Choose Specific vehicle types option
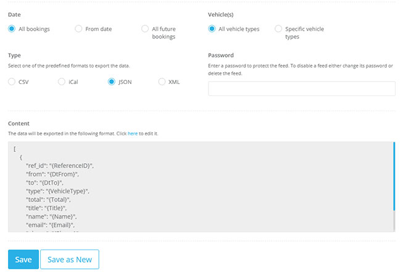401x278 pixels. click(x=278, y=28)
